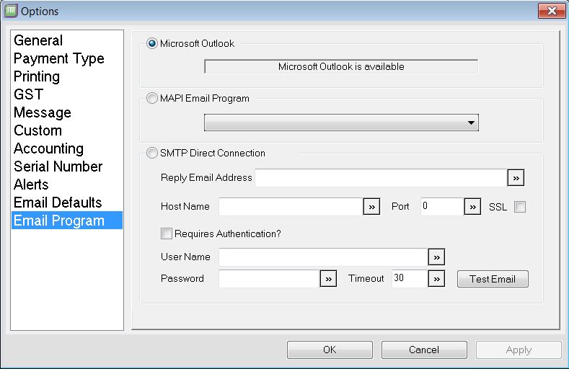569x369 pixels.
Task: Open the General options category
Action: tap(38, 40)
